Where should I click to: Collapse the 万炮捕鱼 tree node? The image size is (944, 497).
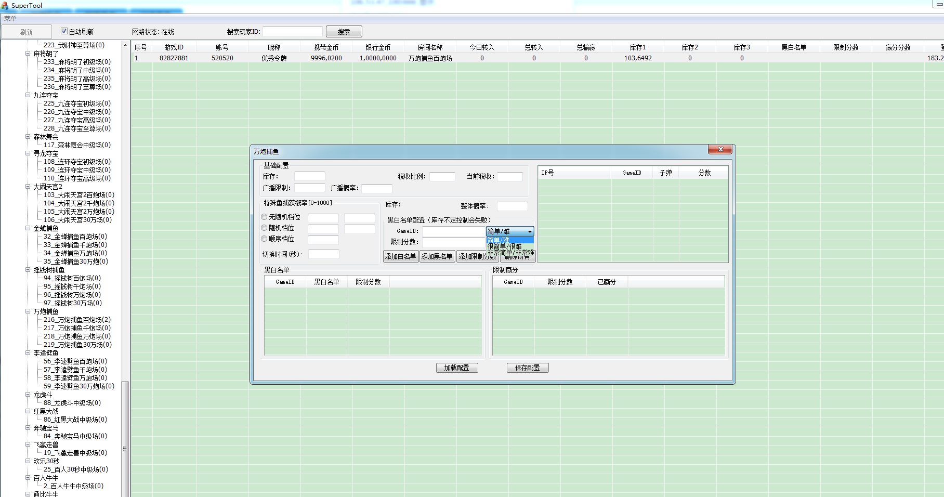tap(28, 311)
